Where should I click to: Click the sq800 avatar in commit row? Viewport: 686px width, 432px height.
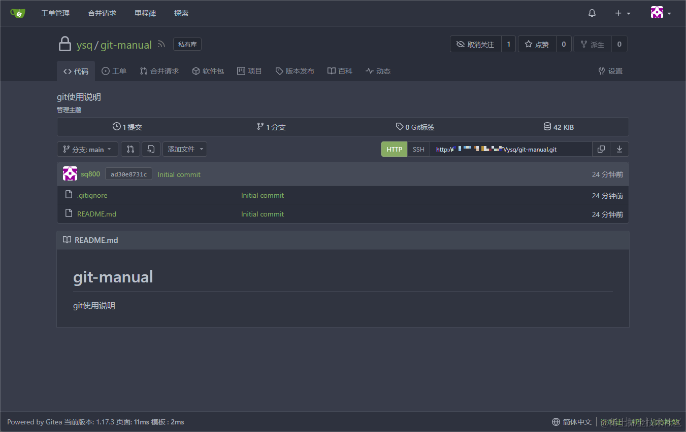tap(70, 173)
